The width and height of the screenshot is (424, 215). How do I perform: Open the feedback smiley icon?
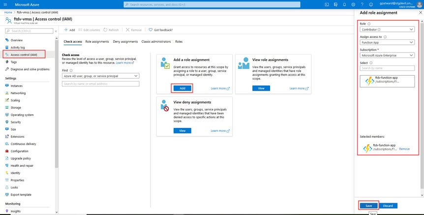(371, 4)
